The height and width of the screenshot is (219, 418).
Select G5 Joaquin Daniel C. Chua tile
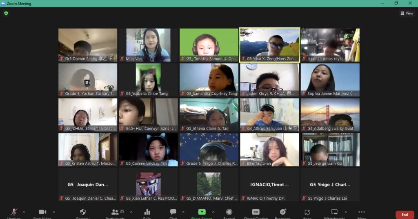point(88,185)
